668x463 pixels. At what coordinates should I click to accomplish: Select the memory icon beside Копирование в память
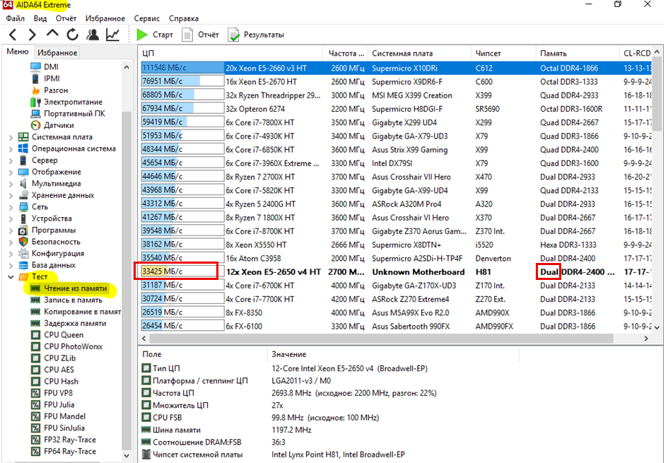coord(36,311)
